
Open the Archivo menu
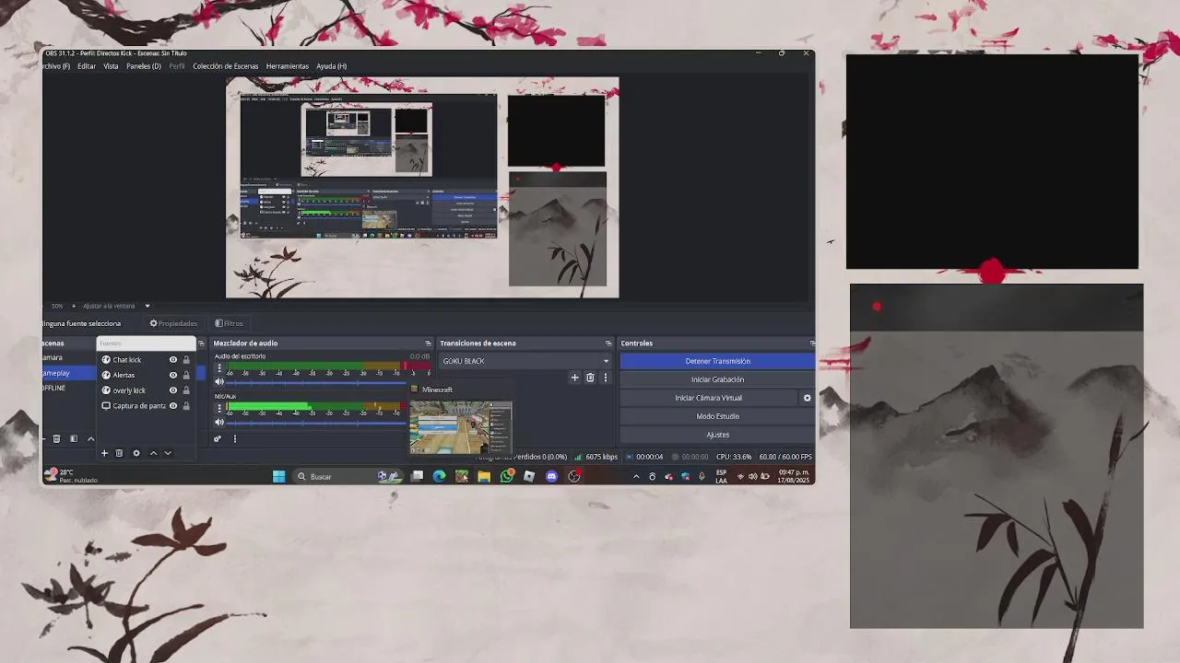click(55, 66)
